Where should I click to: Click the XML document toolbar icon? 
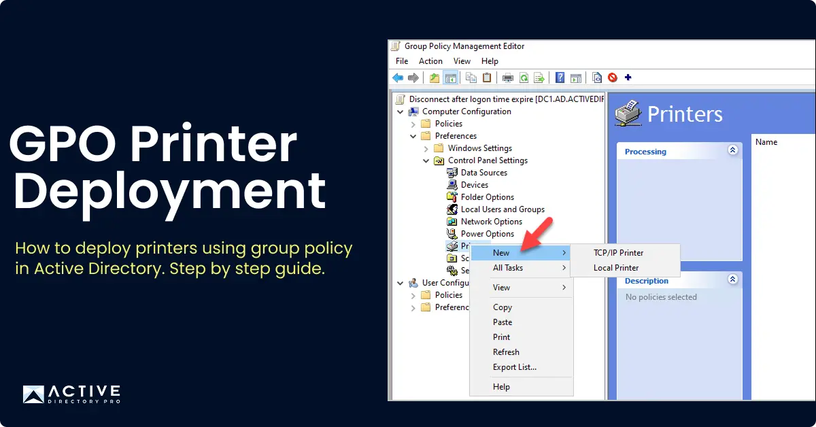click(597, 78)
